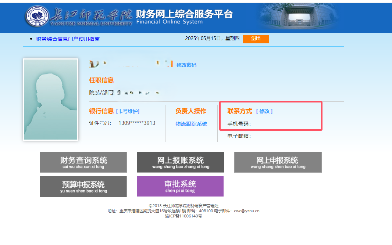The width and height of the screenshot is (392, 245).
Task: Click the 手机号码 label
Action: point(239,124)
